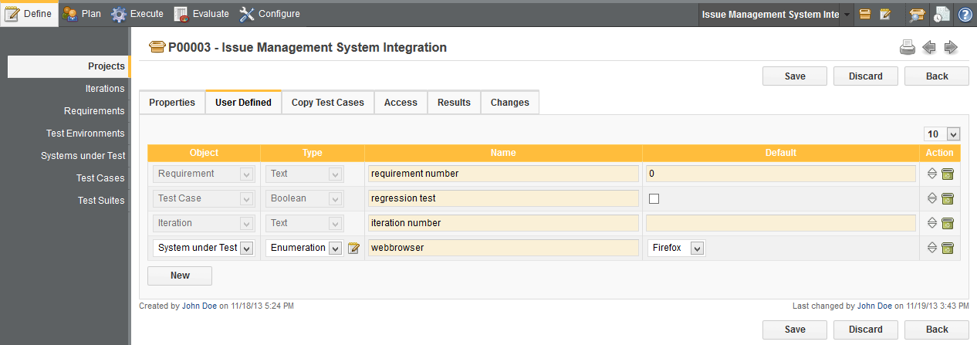Click the search project box icon
This screenshot has width=977, height=345.
918,15
